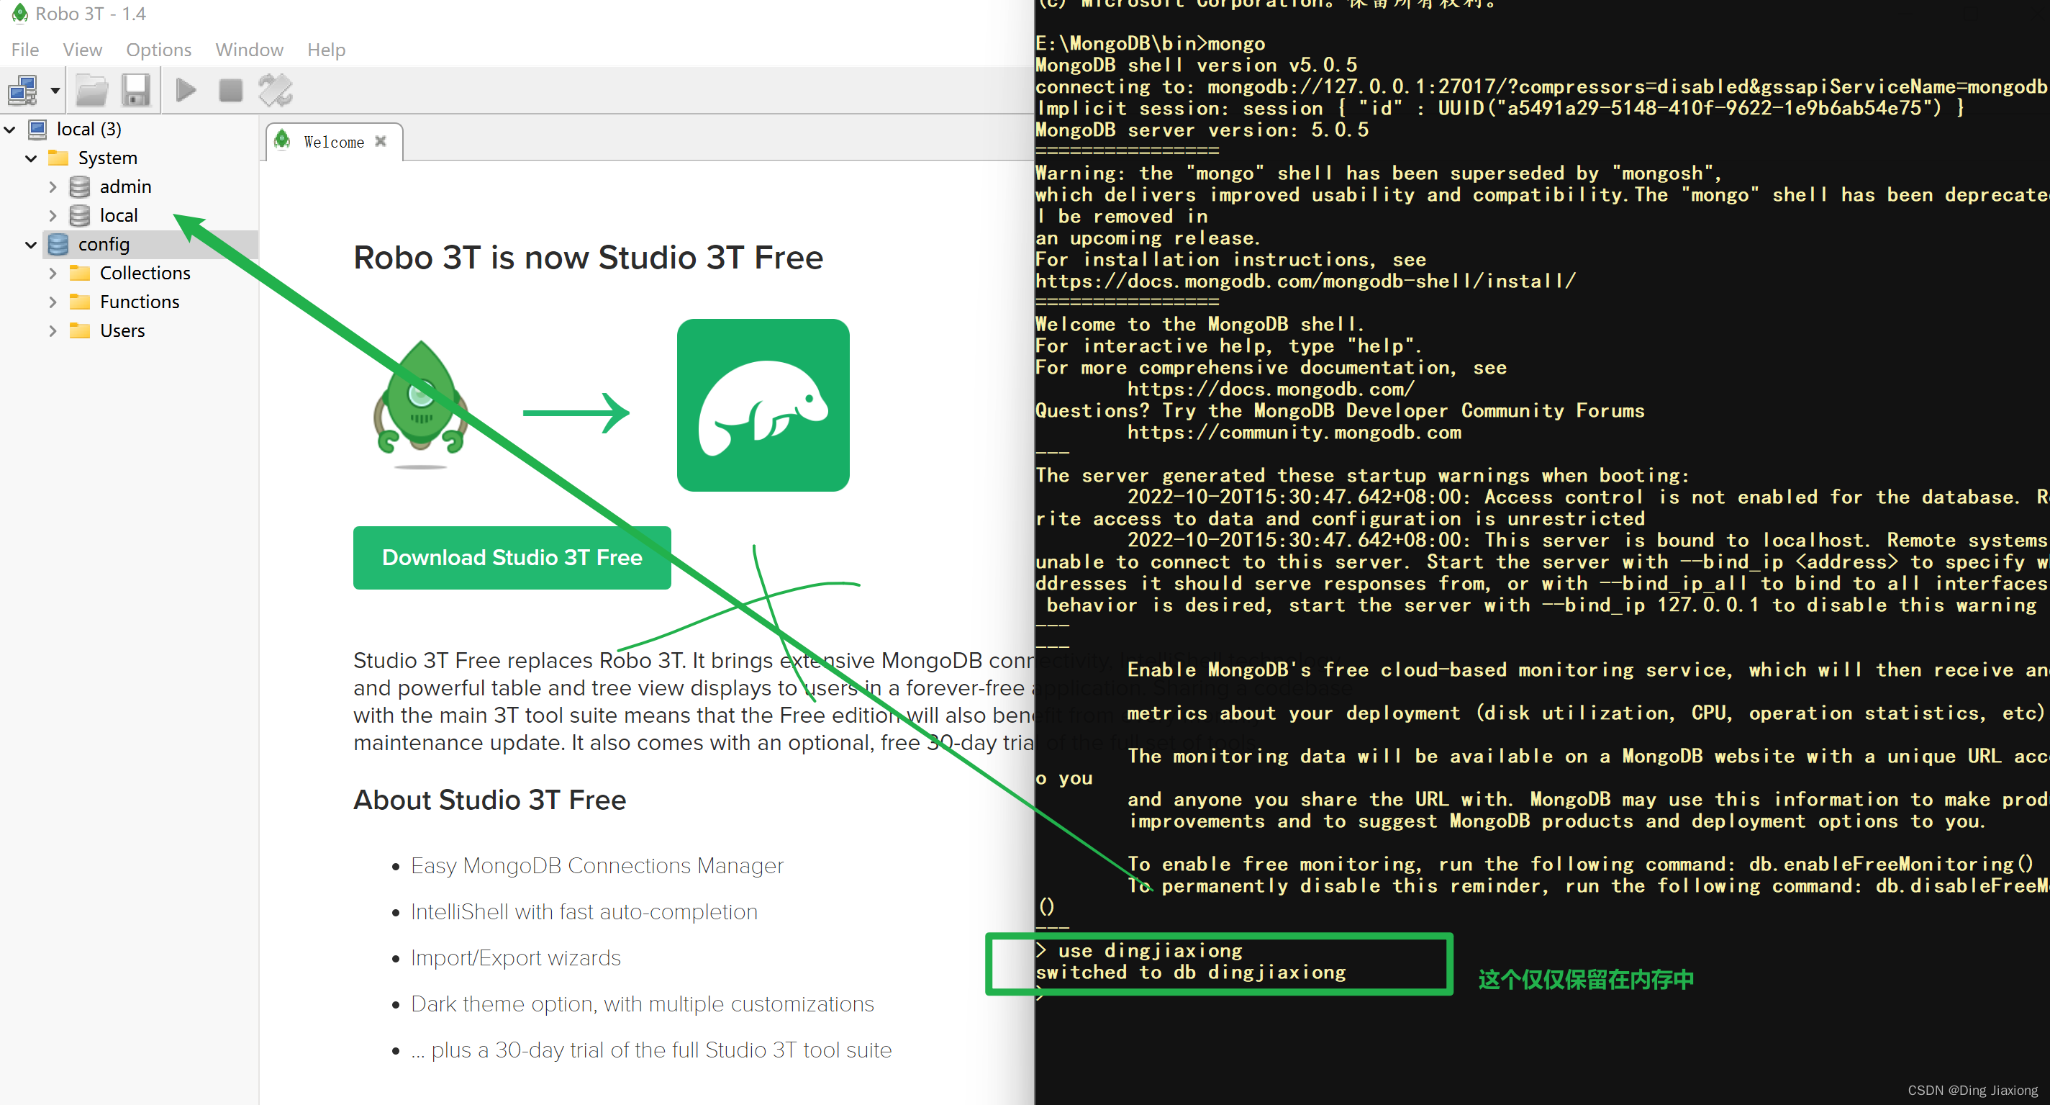Click the Connect toolbar icon
The height and width of the screenshot is (1105, 2050).
click(22, 90)
